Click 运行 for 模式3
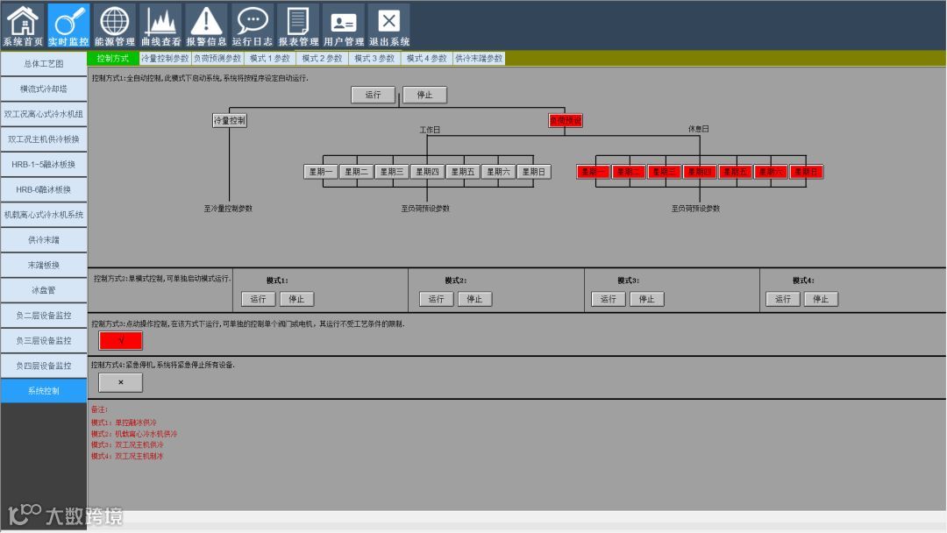The height and width of the screenshot is (533, 947). [609, 300]
